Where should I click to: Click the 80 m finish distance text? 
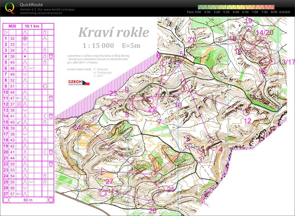[28, 200]
